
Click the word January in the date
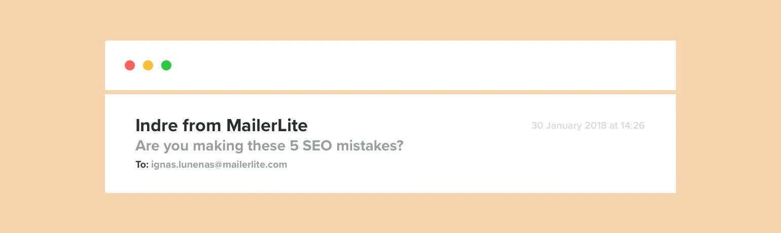pyautogui.click(x=563, y=125)
